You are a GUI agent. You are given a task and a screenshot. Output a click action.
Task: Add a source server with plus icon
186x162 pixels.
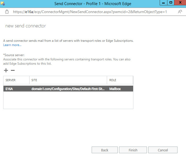[x=6, y=70]
